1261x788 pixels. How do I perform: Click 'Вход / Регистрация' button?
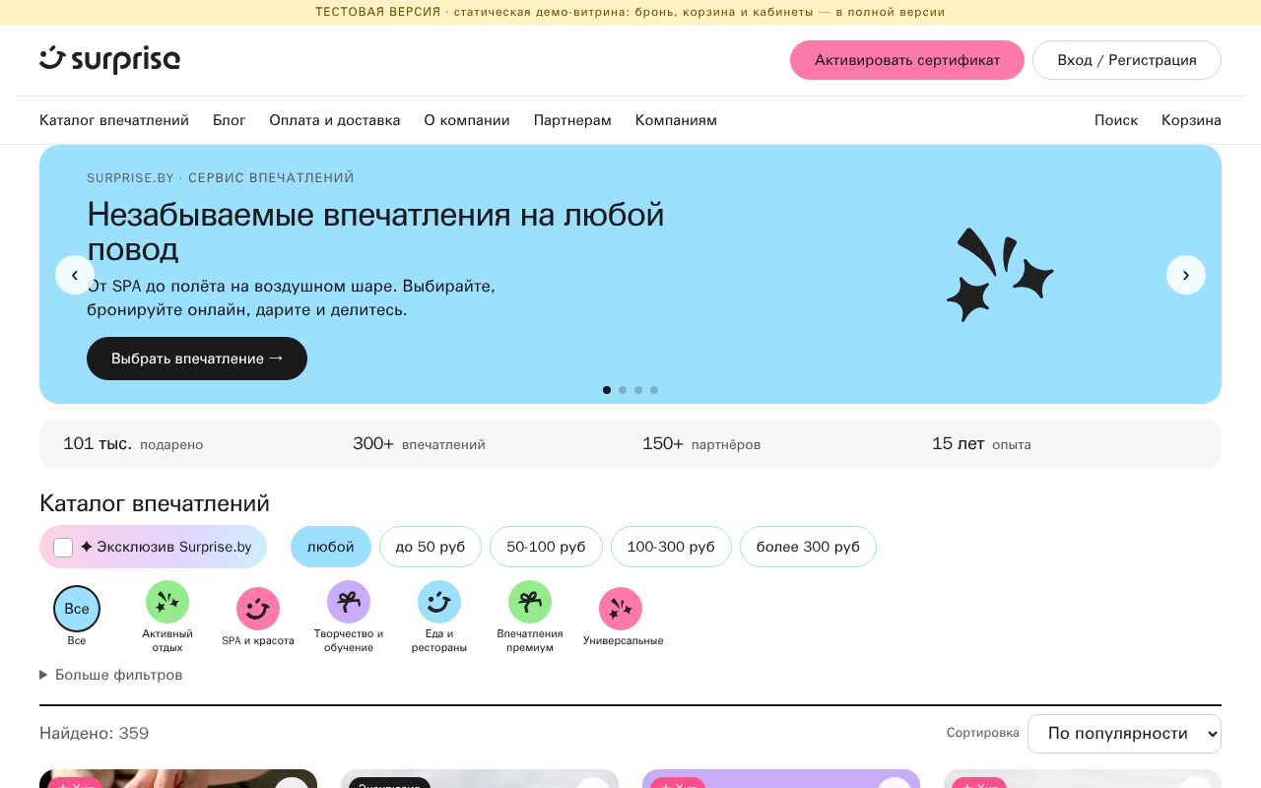1127,60
